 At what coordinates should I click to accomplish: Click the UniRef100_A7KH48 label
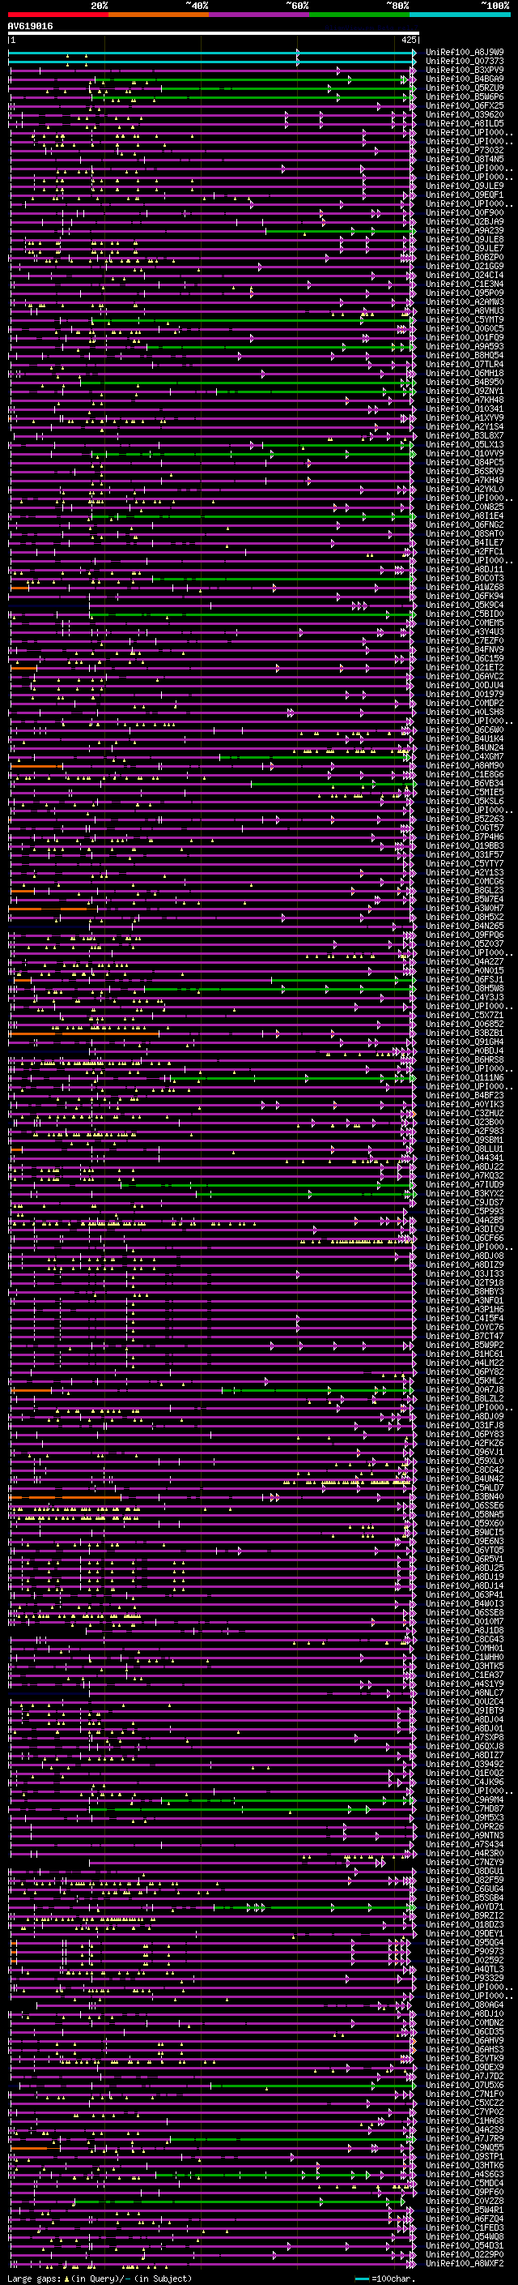point(465,400)
